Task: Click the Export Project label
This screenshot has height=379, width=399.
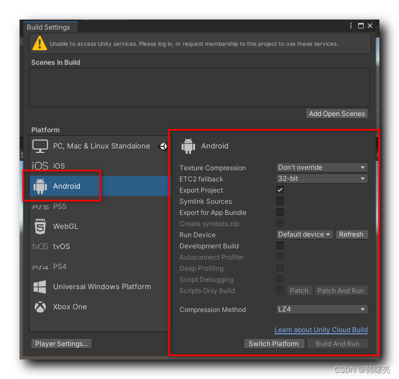Action: 201,190
